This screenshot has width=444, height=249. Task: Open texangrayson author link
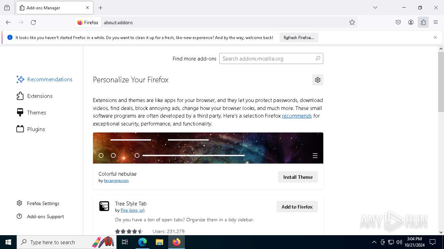pos(116,181)
